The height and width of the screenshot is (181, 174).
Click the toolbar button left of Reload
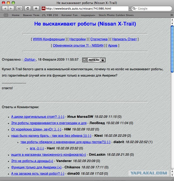click(20, 9)
